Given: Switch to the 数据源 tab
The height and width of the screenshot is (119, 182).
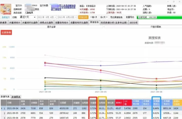Looking at the screenshot, I should (x=4, y=22).
